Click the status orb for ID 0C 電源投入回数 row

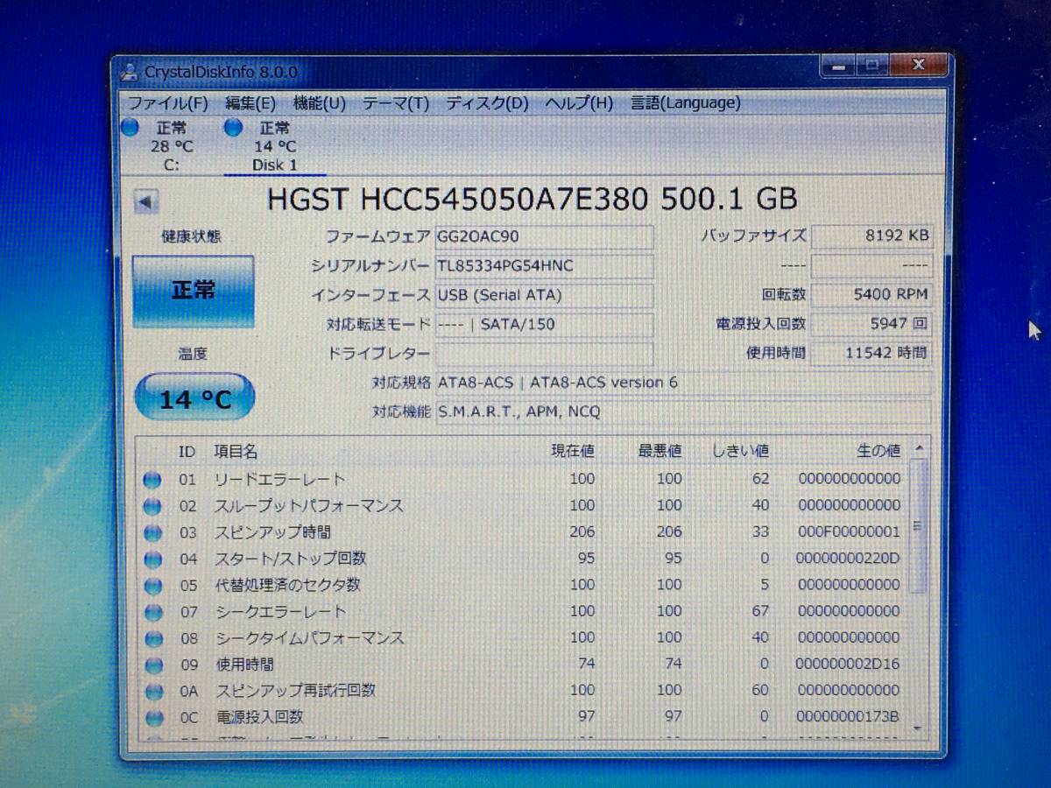154,718
